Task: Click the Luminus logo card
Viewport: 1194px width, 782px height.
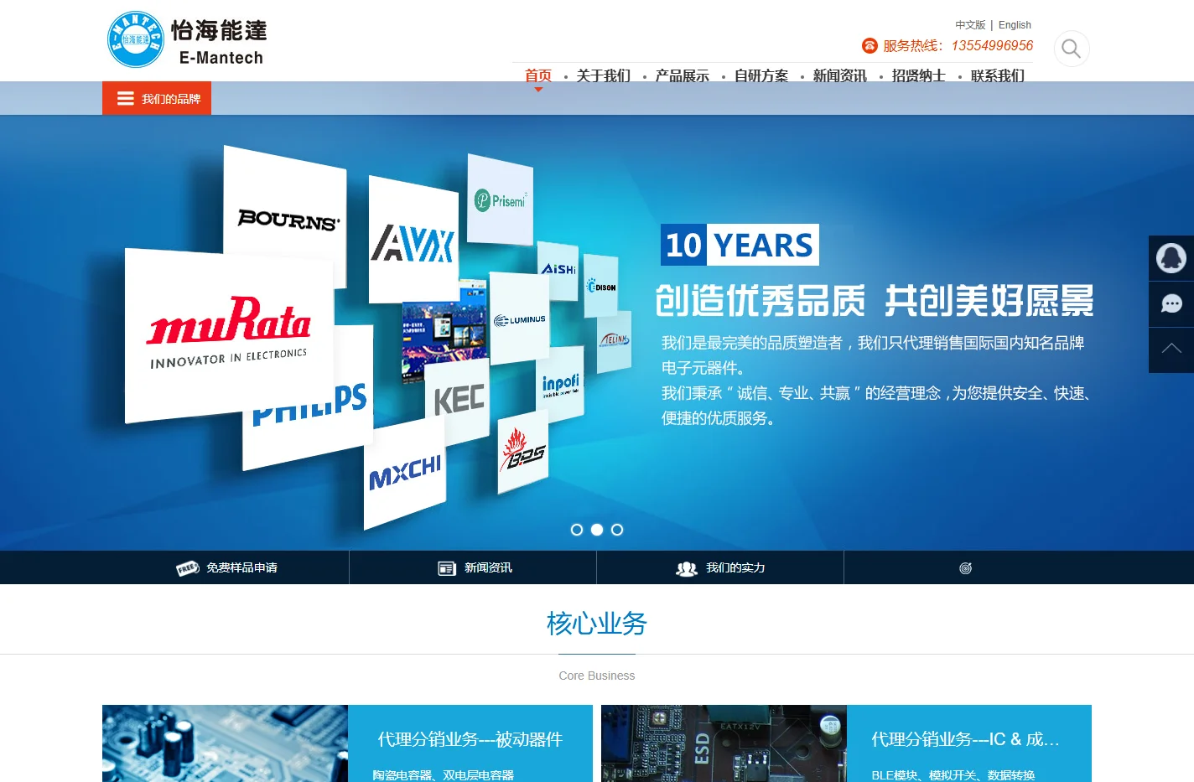Action: 519,319
